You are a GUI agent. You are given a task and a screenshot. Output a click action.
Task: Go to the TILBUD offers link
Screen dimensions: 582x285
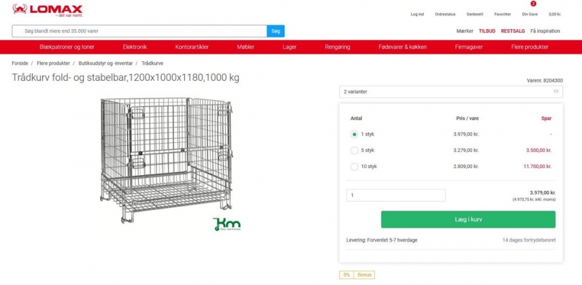click(487, 31)
